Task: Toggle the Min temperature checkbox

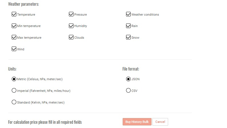Action: click(x=14, y=26)
